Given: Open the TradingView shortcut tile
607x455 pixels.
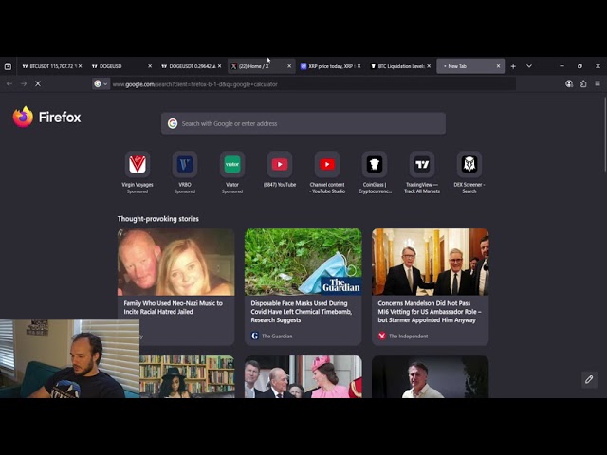Looking at the screenshot, I should (x=422, y=164).
